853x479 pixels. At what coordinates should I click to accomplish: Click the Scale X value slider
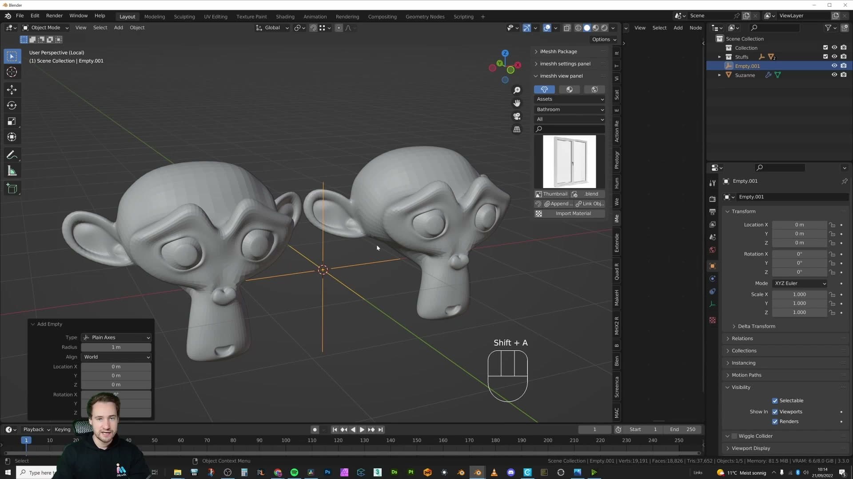pos(800,294)
